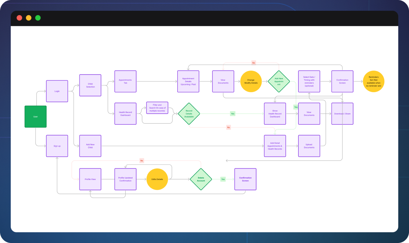Click the green User start node
409x243 pixels.
(35, 116)
